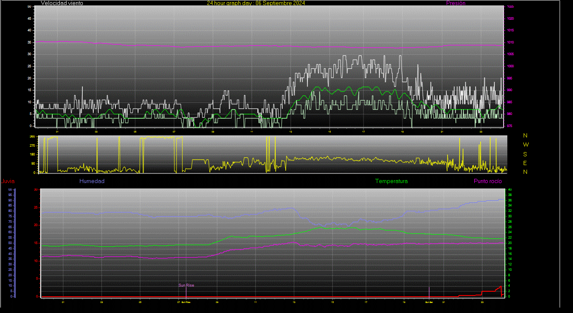This screenshot has height=313, width=573.
Task: Click '40' on the green temperature axis
Action: click(x=509, y=190)
